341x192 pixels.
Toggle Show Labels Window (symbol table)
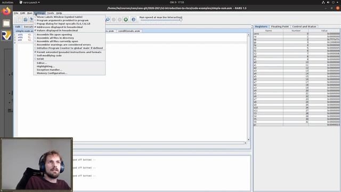(69, 17)
